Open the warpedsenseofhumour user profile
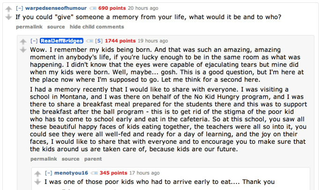Image resolution: width=321 pixels, height=190 pixels. [x=55, y=8]
